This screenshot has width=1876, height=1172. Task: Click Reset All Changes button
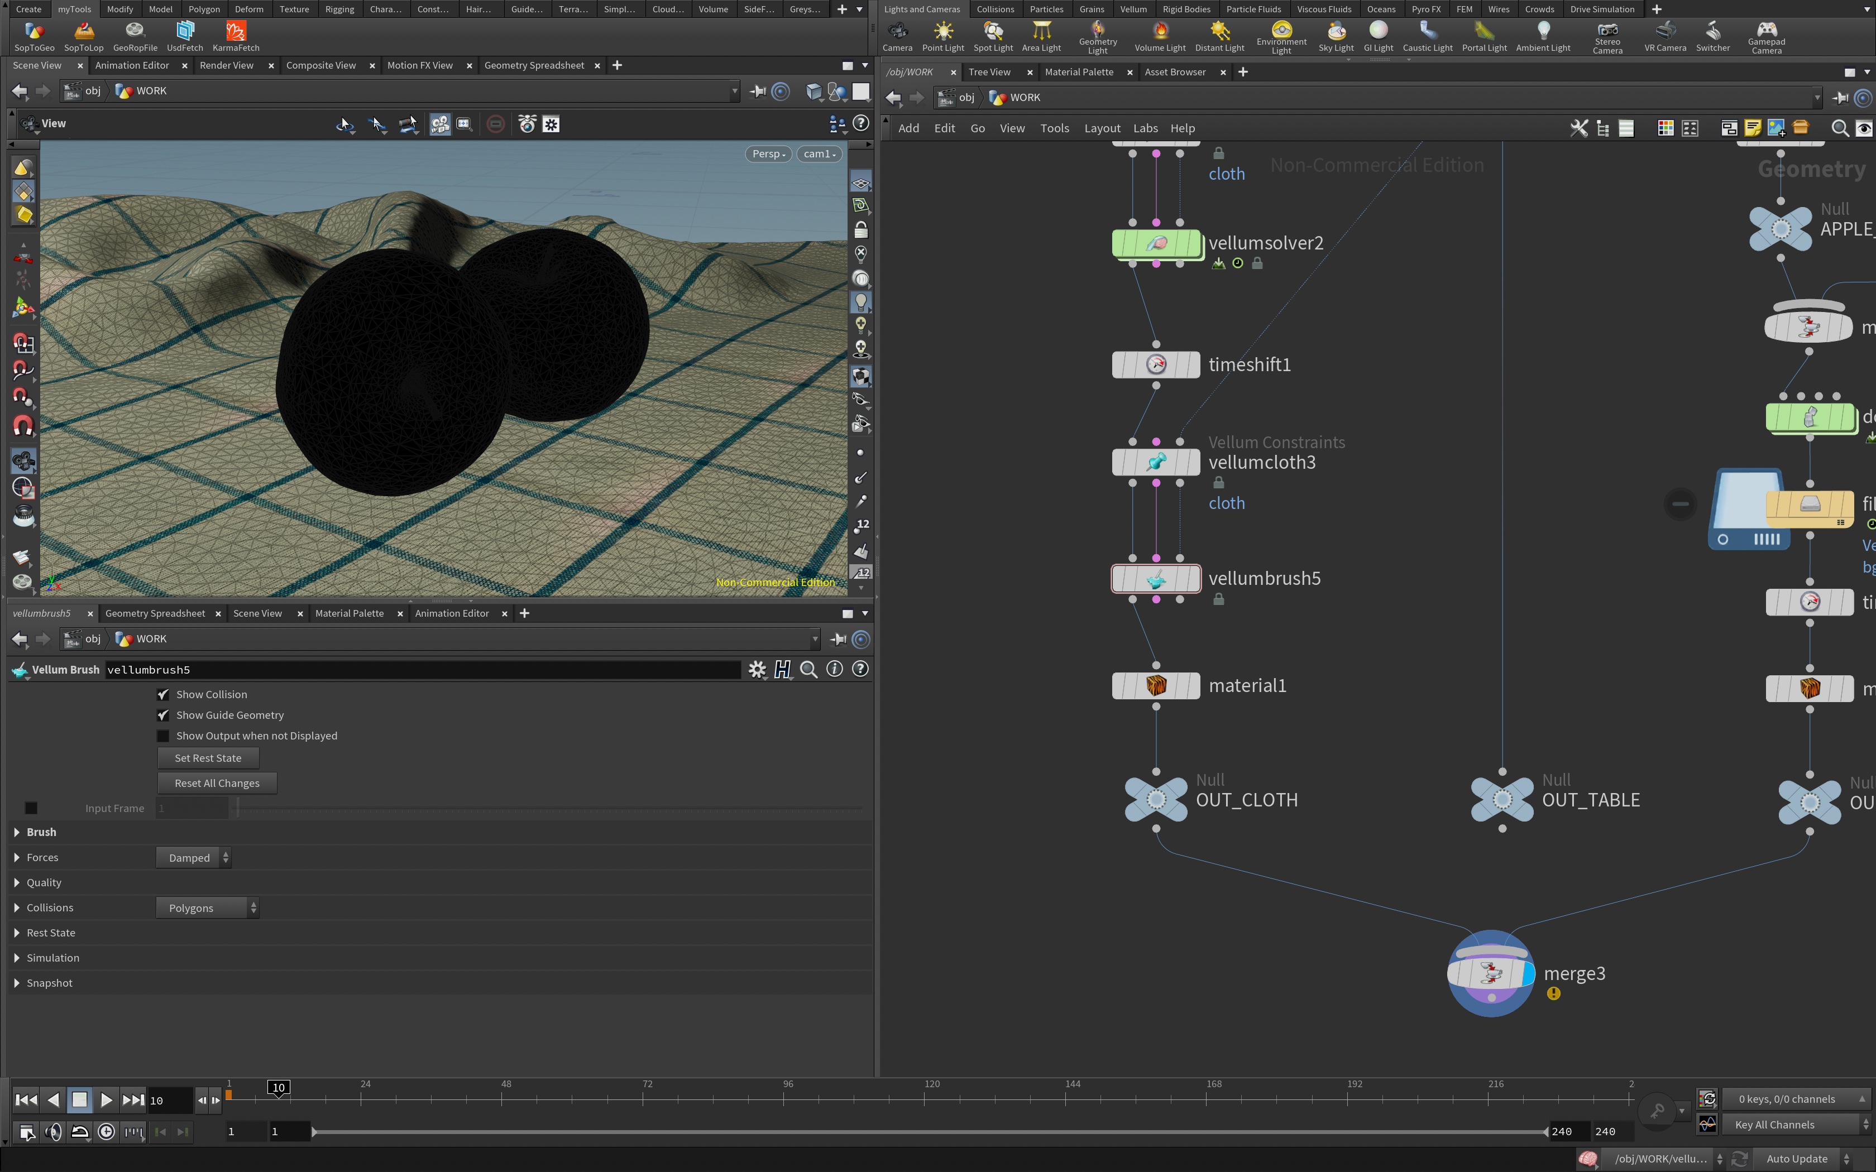pyautogui.click(x=217, y=784)
